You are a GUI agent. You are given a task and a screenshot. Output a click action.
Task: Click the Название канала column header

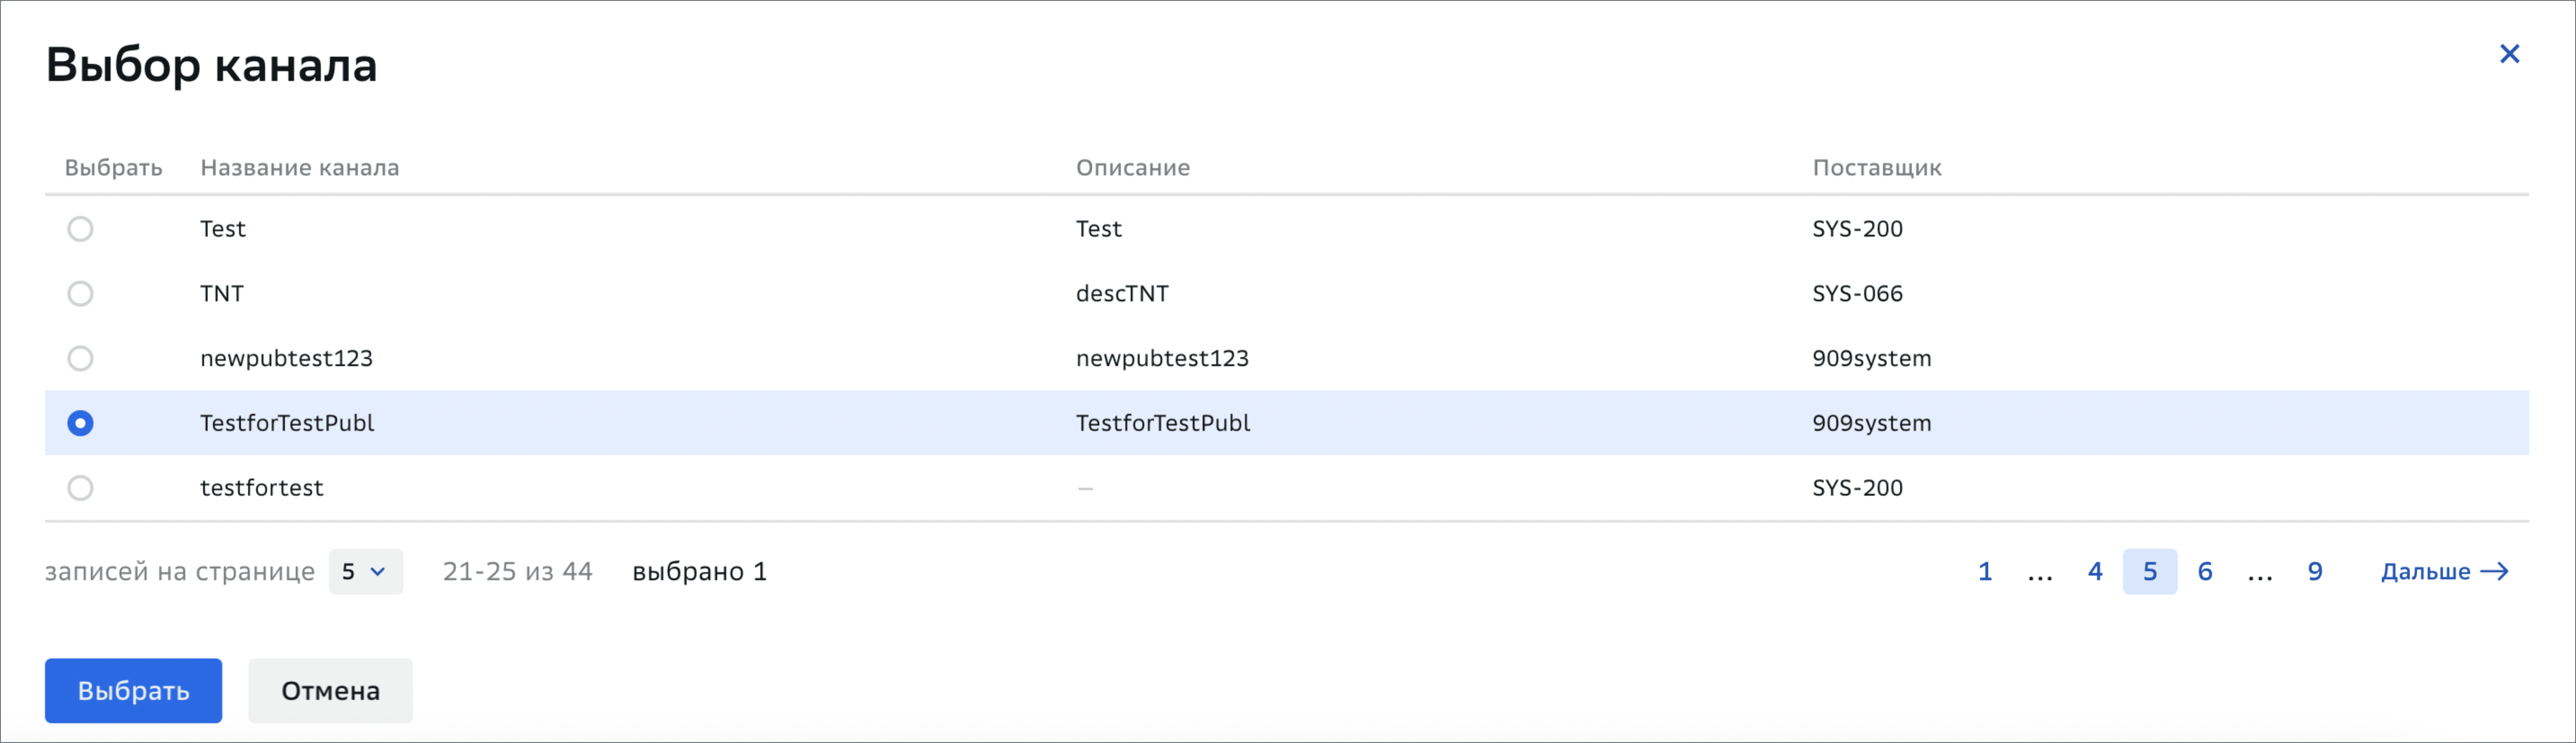(300, 167)
